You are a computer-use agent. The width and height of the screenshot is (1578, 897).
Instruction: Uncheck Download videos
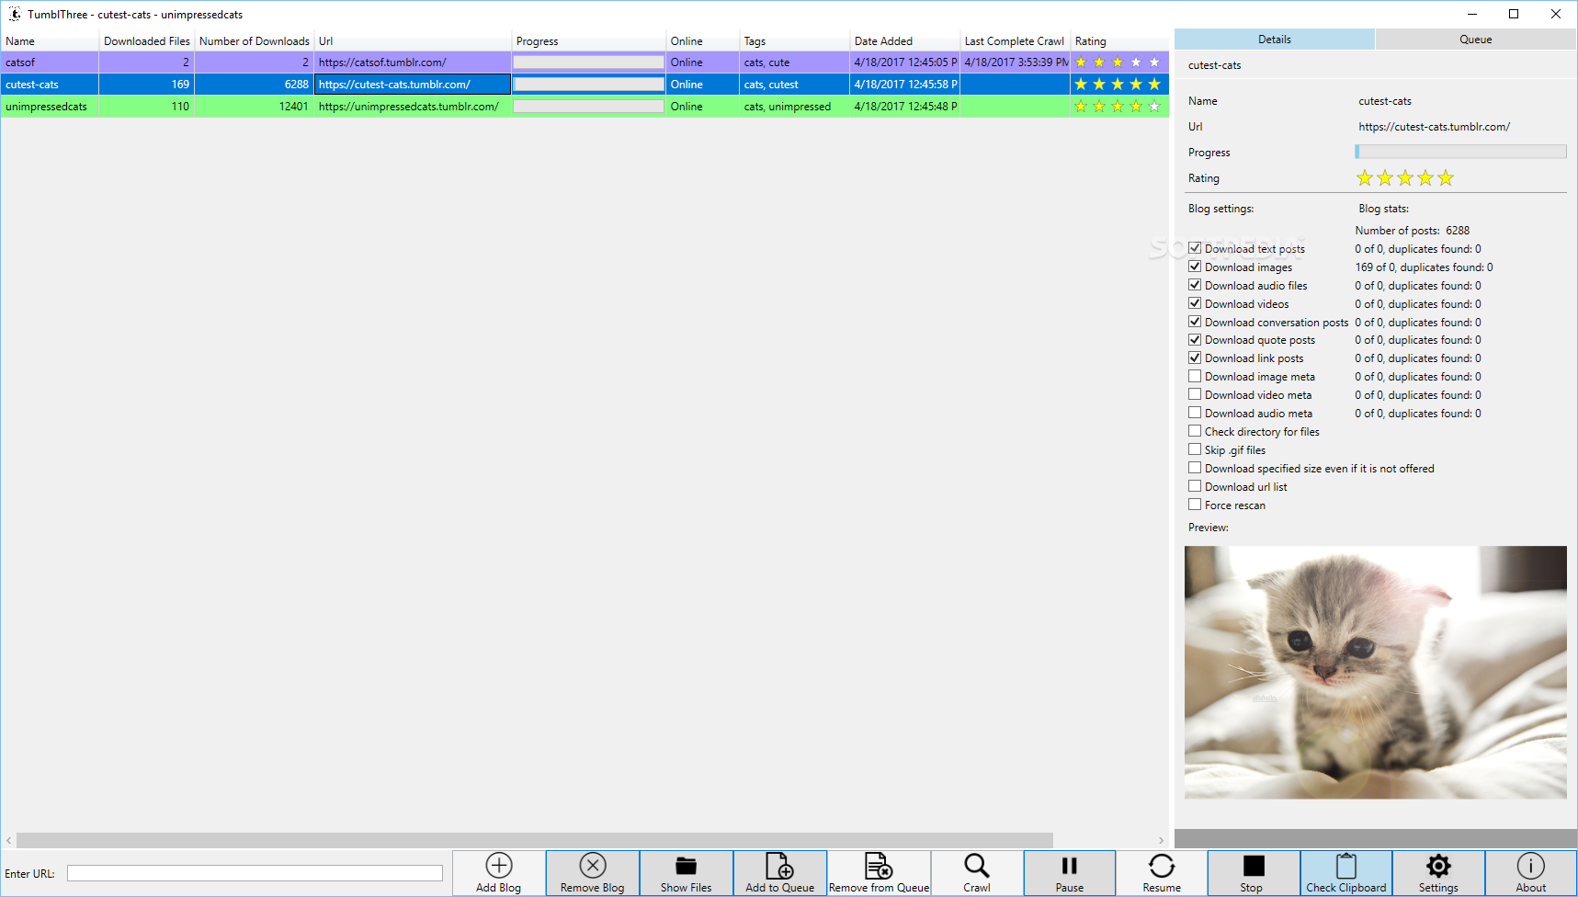click(x=1195, y=303)
